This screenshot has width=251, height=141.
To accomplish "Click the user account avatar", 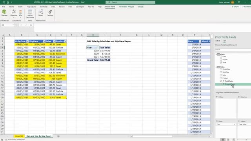I will tap(233, 2).
